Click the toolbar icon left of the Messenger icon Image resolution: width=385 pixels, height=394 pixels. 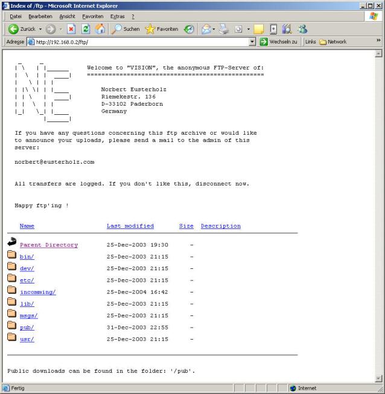(x=287, y=29)
